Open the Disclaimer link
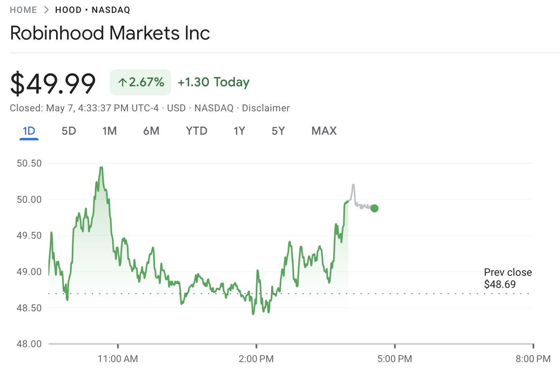 click(x=265, y=108)
